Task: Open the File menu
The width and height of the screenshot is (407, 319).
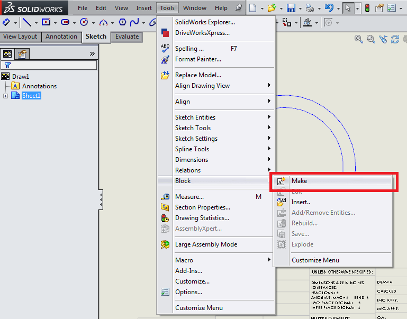Action: 83,8
